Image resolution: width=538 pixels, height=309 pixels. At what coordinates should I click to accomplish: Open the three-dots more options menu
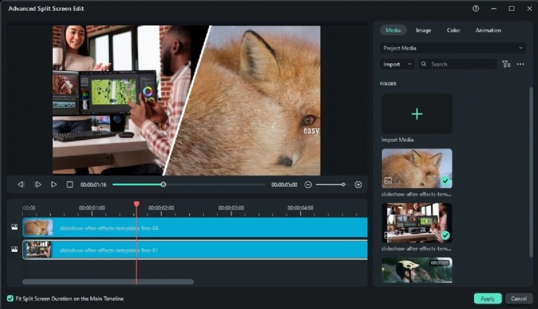[520, 64]
